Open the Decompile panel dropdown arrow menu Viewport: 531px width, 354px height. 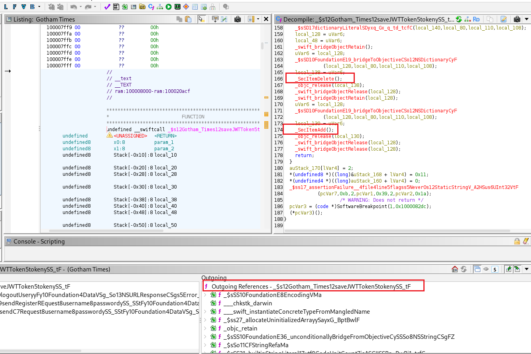pyautogui.click(x=527, y=19)
